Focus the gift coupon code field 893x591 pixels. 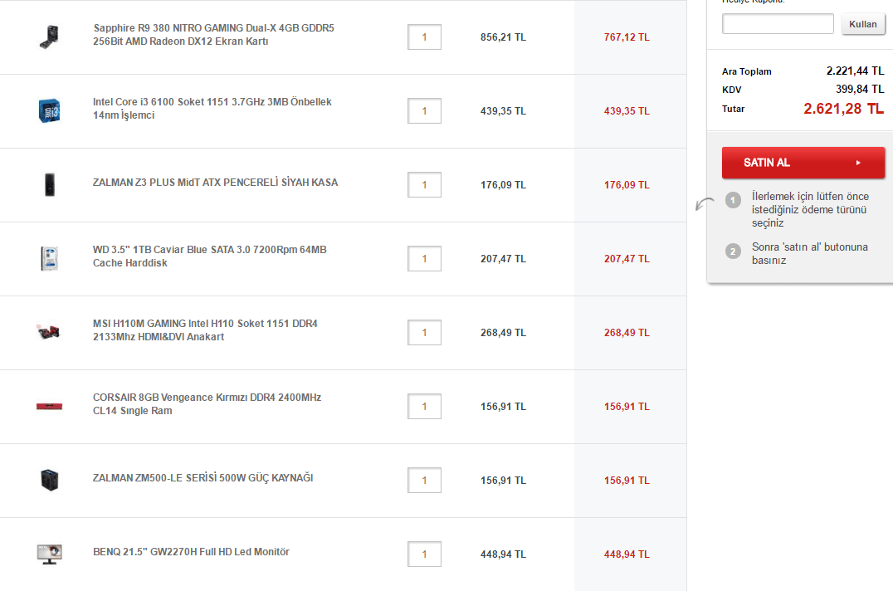pyautogui.click(x=778, y=24)
